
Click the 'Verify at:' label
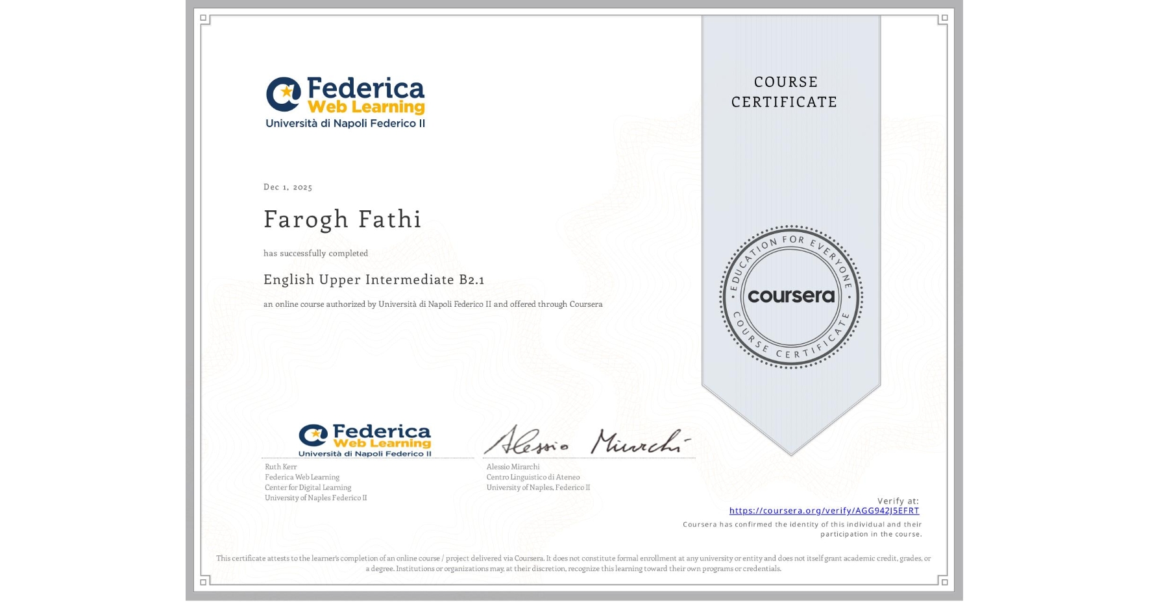(x=898, y=501)
